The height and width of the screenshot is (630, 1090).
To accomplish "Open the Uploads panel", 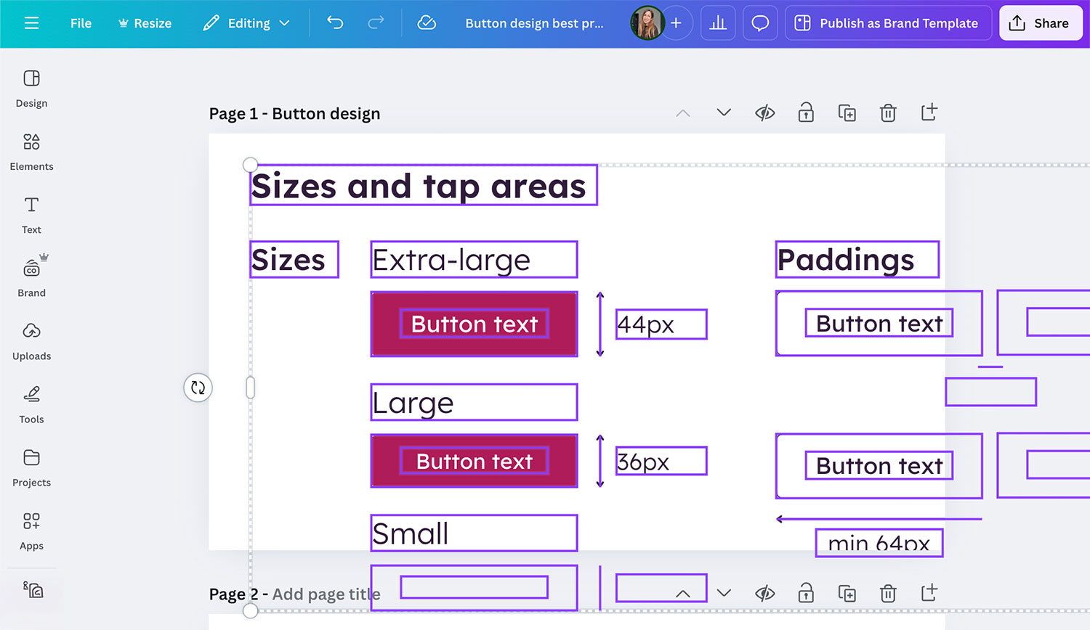I will coord(31,340).
